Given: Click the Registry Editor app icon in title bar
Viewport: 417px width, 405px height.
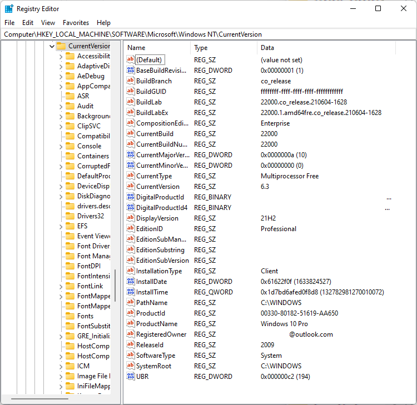Looking at the screenshot, I should pyautogui.click(x=9, y=9).
